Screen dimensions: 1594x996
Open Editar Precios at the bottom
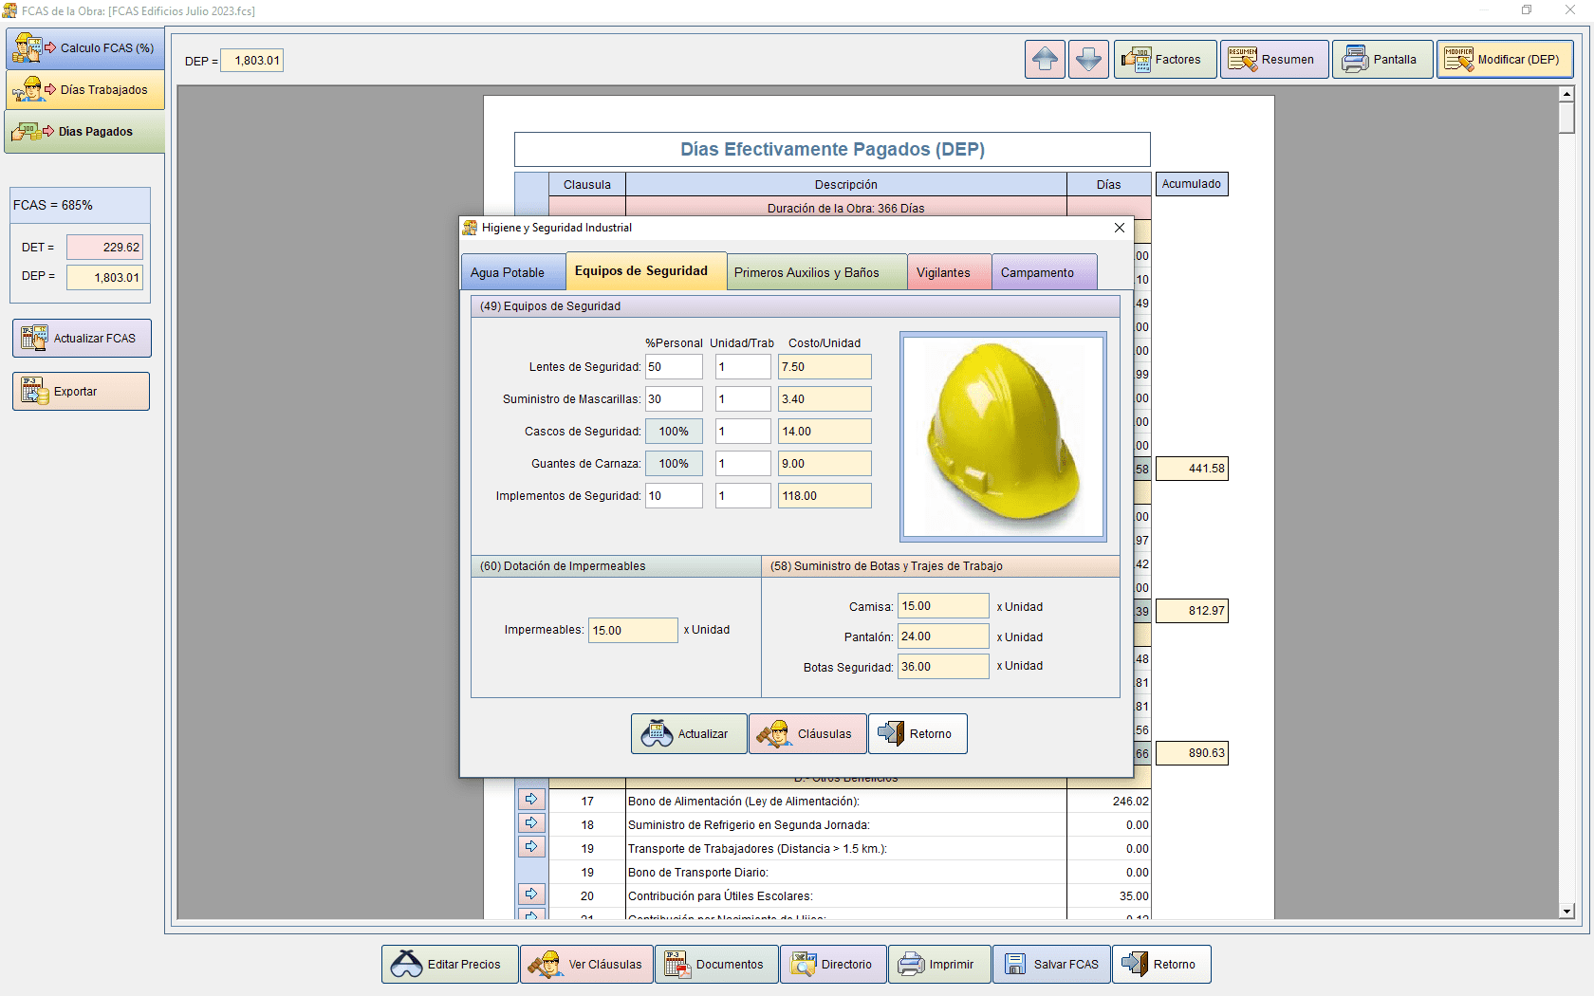450,965
